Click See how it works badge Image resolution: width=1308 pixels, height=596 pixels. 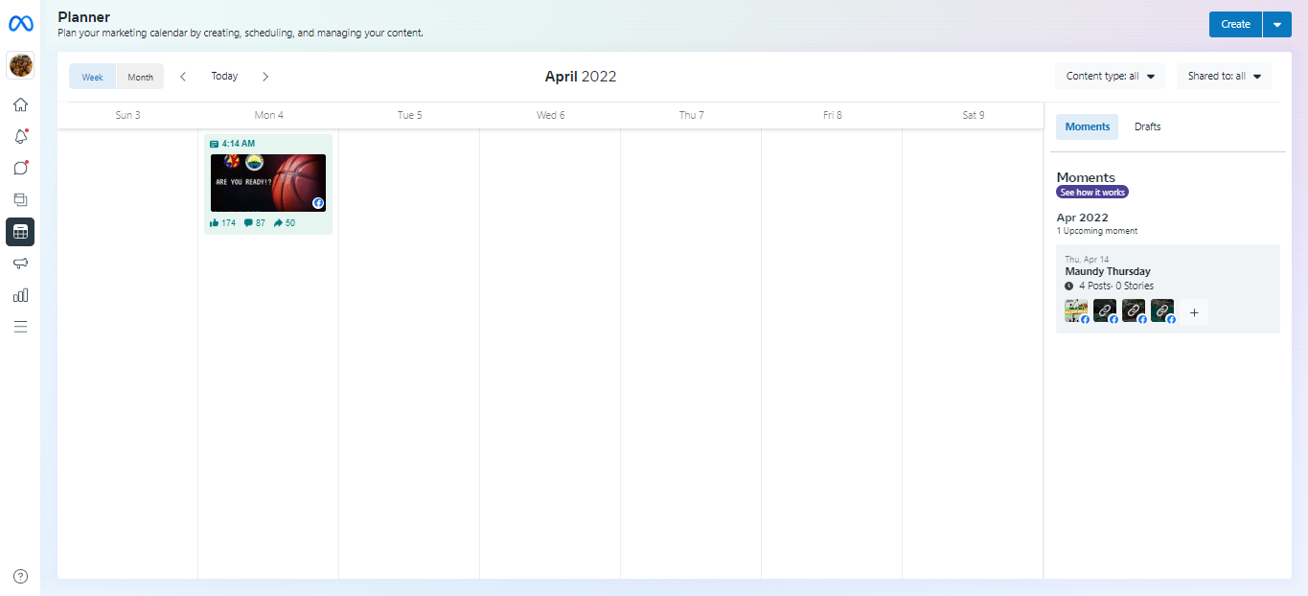(1092, 193)
